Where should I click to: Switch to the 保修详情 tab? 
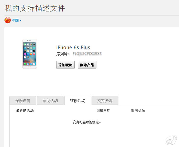point(23,100)
